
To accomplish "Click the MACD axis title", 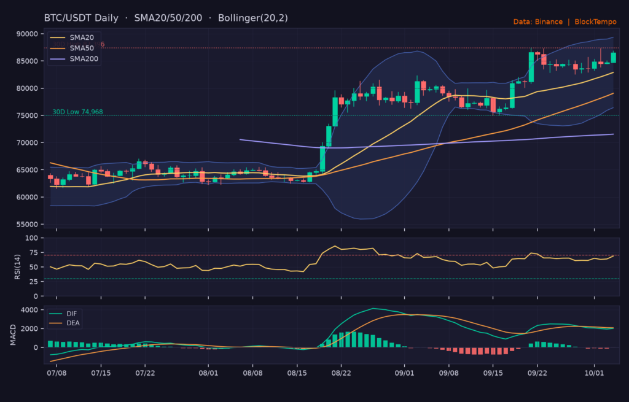I will click(x=13, y=335).
